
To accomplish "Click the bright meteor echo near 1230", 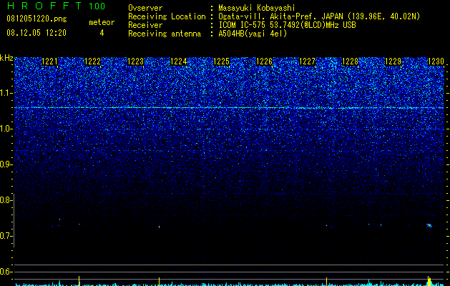I will pyautogui.click(x=429, y=225).
